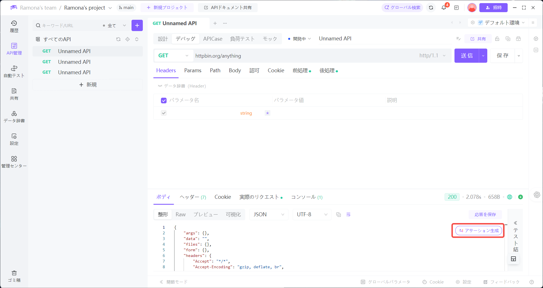Refresh the API tree list
Screen dimensions: 543x288
tap(118, 39)
